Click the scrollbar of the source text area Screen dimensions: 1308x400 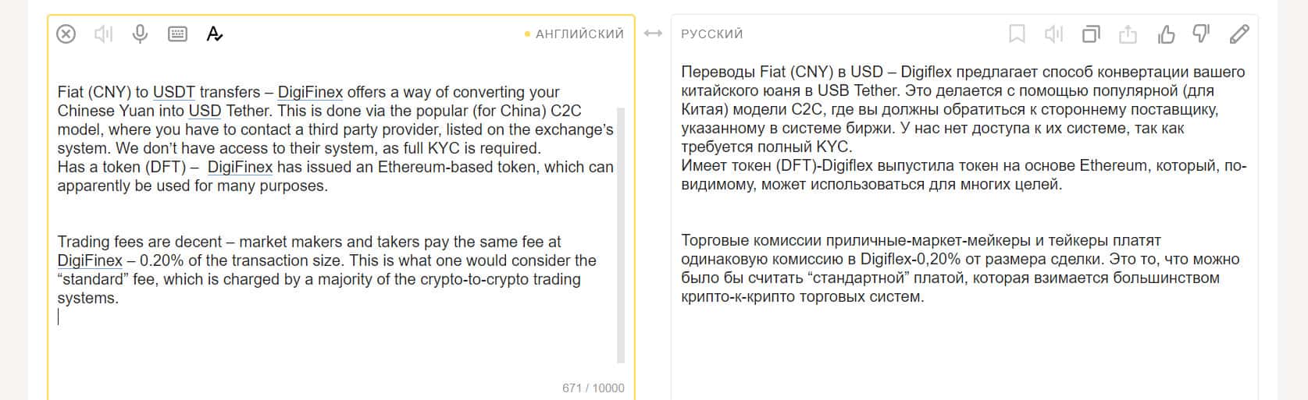(621, 234)
